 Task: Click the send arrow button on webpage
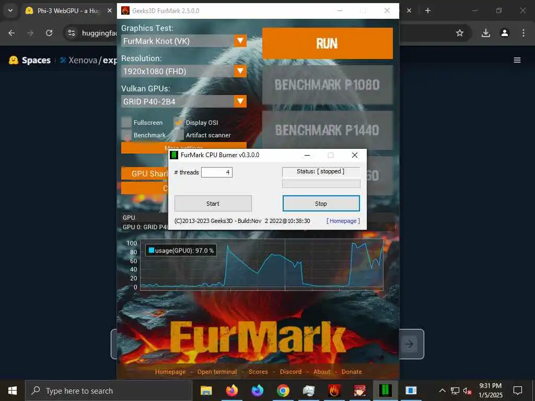(x=409, y=344)
